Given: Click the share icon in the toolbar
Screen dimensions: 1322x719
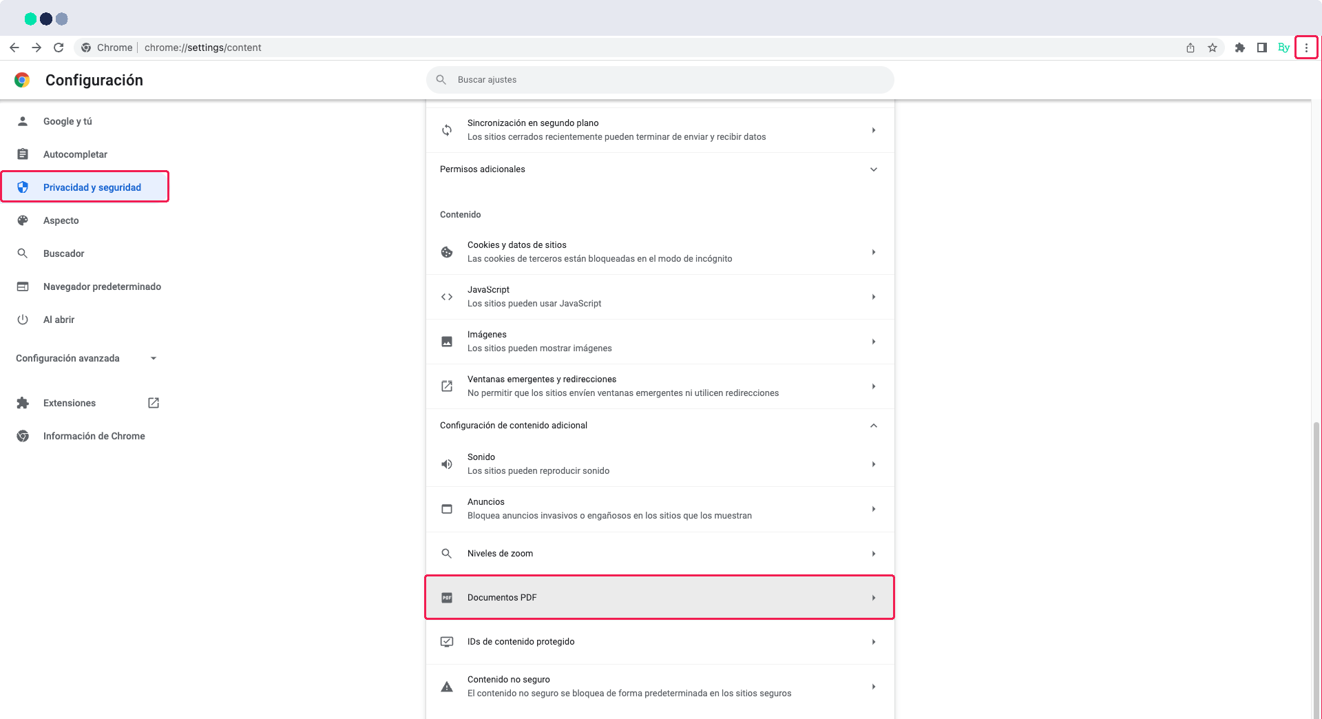Looking at the screenshot, I should (1190, 48).
